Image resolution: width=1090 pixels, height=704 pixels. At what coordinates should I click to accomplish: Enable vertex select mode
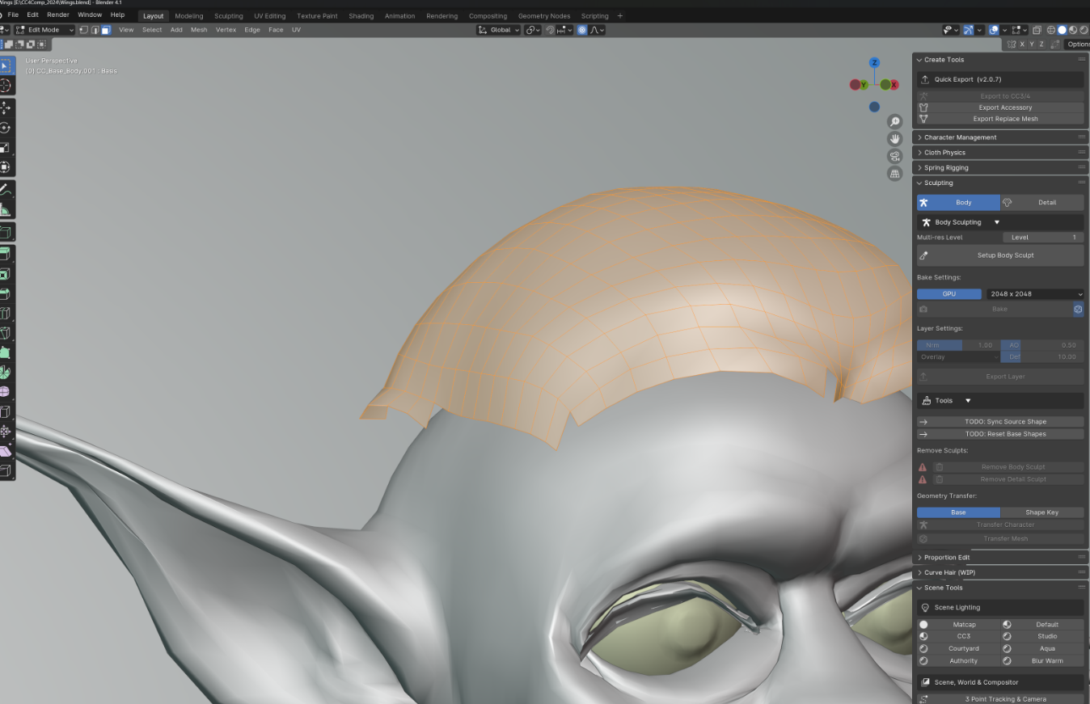(83, 30)
